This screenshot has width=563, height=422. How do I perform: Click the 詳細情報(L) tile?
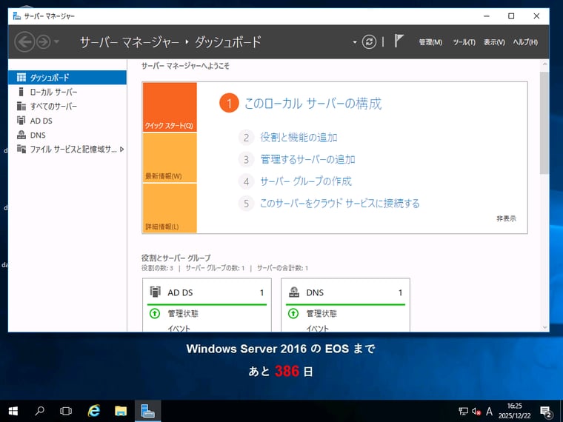[170, 208]
